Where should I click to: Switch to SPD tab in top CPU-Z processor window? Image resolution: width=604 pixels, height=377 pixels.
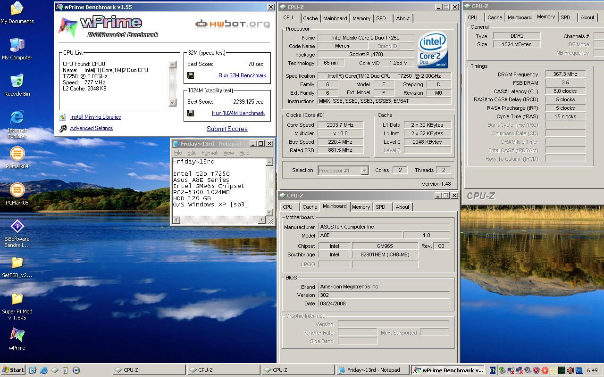pyautogui.click(x=381, y=18)
